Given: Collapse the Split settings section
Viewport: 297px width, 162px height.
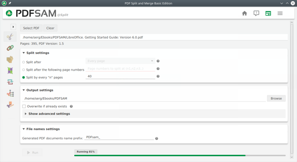Looking at the screenshot, I should tap(24, 53).
